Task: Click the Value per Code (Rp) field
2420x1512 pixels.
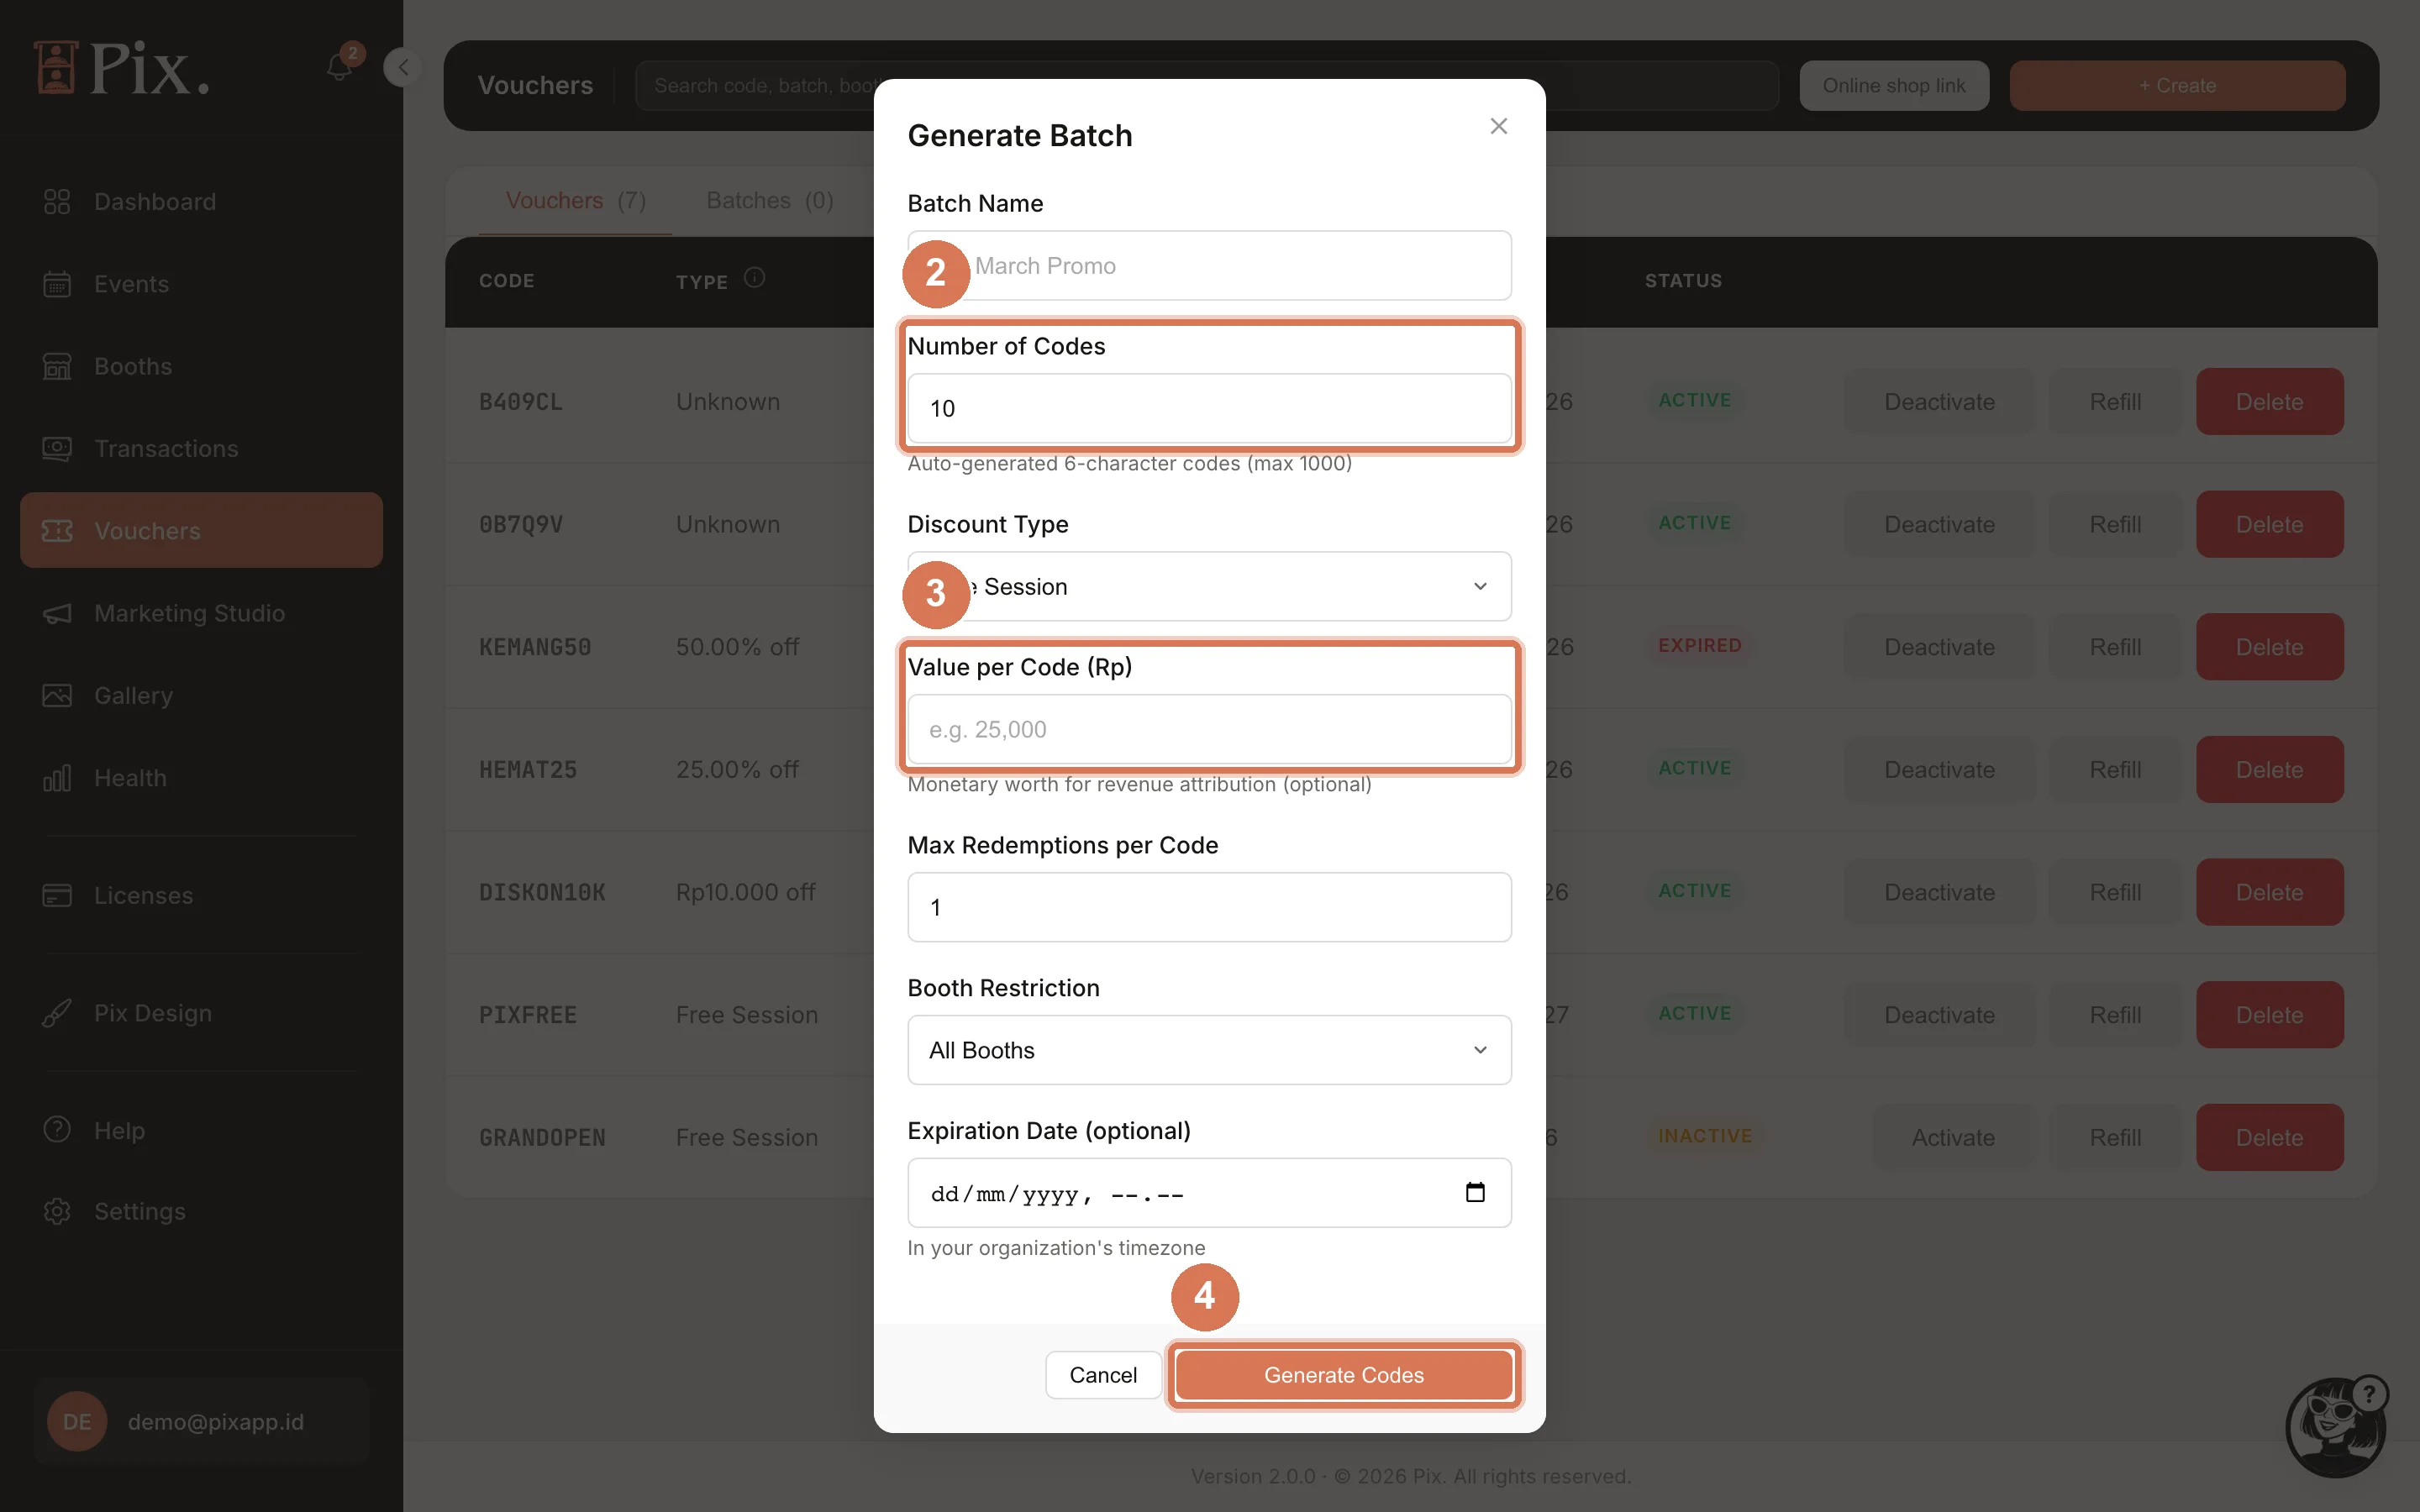Action: [1209, 729]
